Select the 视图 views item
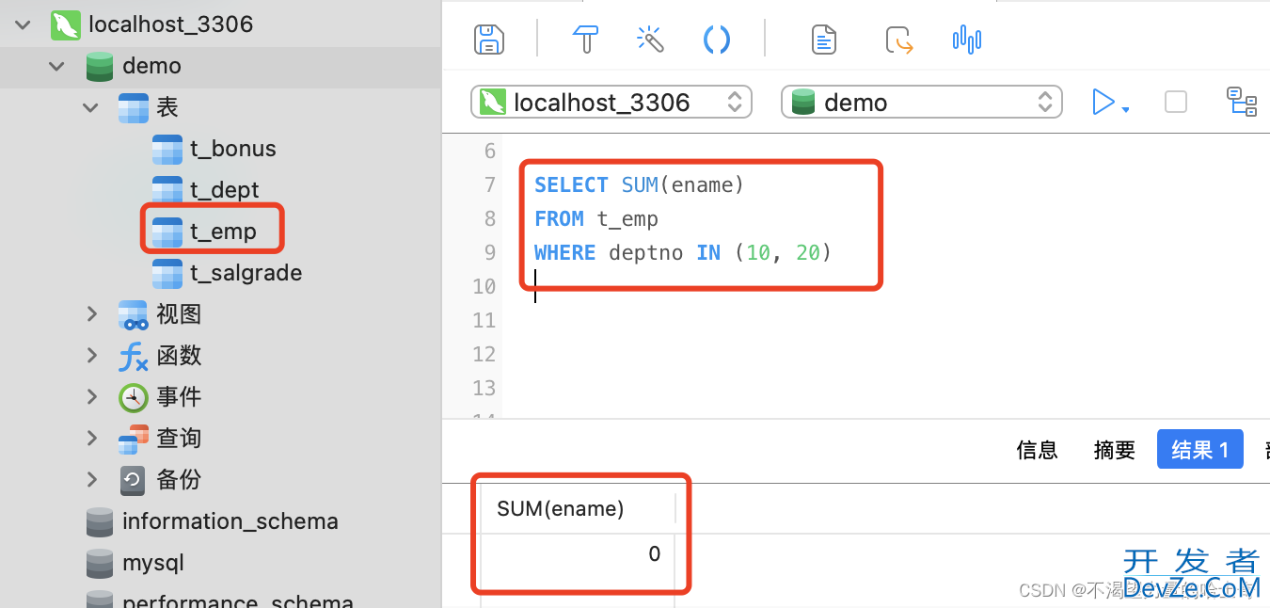The image size is (1270, 608). (x=179, y=314)
